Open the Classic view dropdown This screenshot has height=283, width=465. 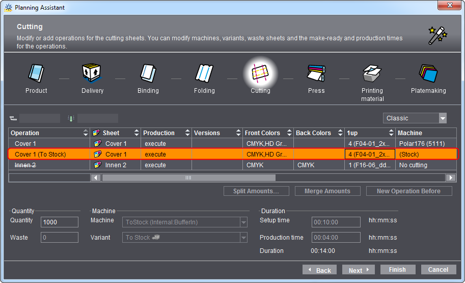415,118
